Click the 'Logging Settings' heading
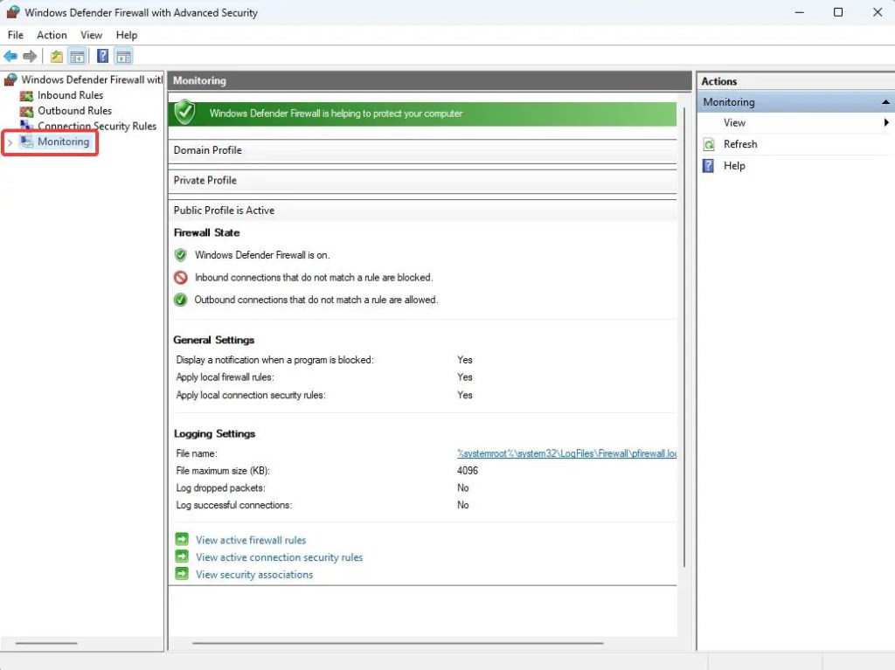The image size is (895, 670). point(214,434)
